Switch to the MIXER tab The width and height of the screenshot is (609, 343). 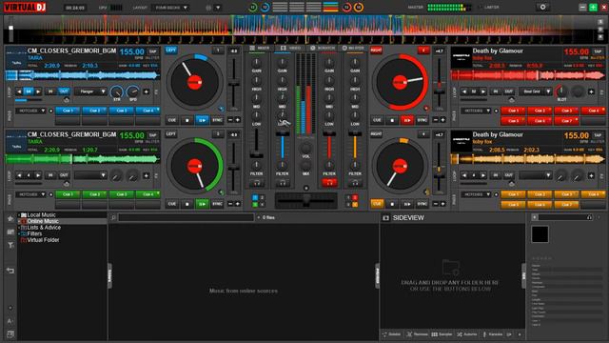tap(260, 48)
